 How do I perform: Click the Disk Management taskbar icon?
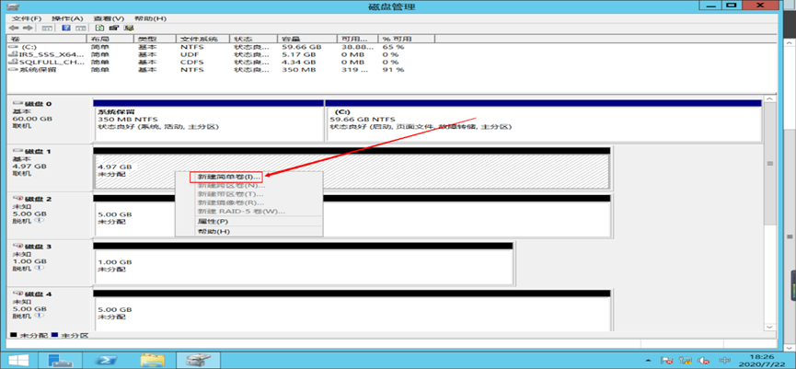[198, 360]
